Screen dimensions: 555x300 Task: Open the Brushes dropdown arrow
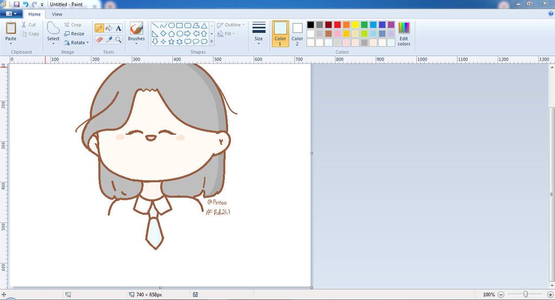click(x=136, y=43)
